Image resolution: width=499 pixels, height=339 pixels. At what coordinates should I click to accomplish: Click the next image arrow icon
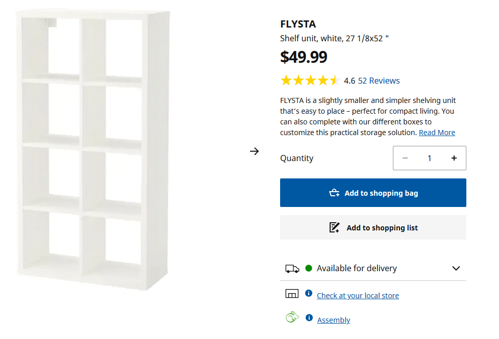(x=255, y=151)
